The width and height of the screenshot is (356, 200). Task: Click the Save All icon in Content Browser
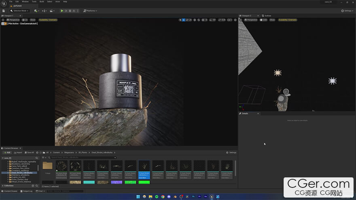pos(29,152)
